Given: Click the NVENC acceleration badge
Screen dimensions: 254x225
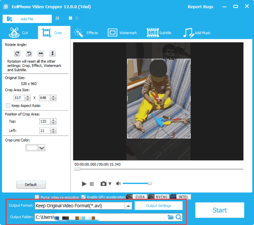Looking at the screenshot, I should coord(159,197).
